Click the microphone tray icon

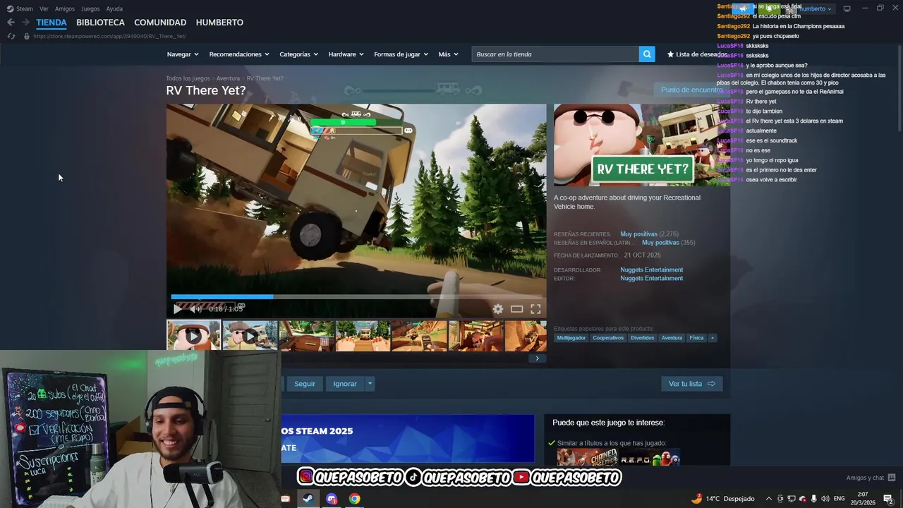813,499
